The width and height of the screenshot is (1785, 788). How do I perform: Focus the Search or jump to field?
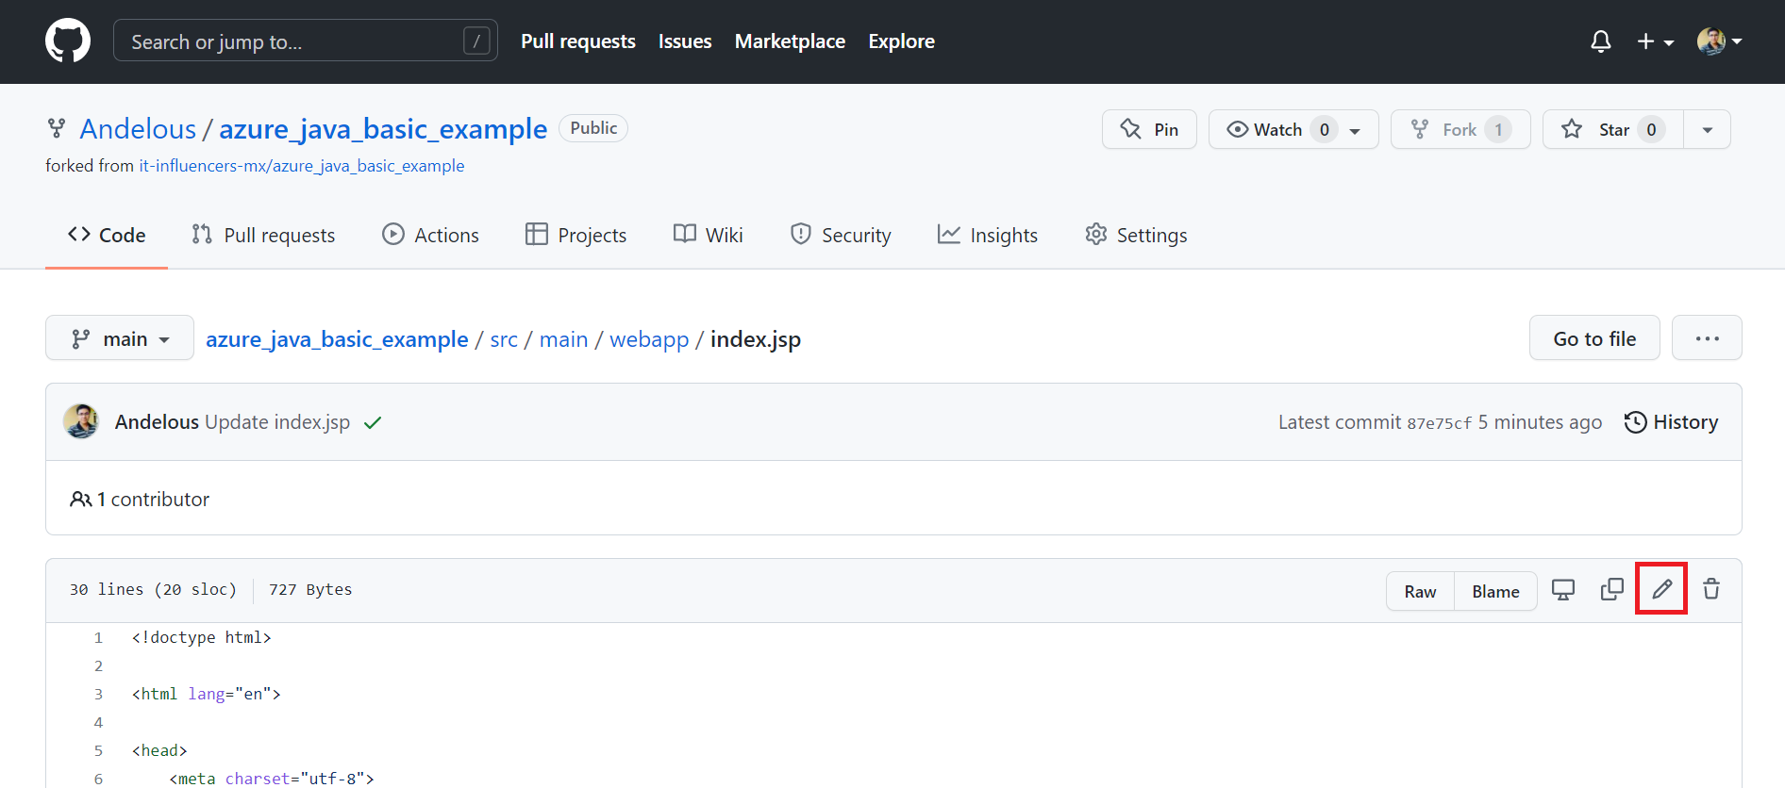pos(306,41)
